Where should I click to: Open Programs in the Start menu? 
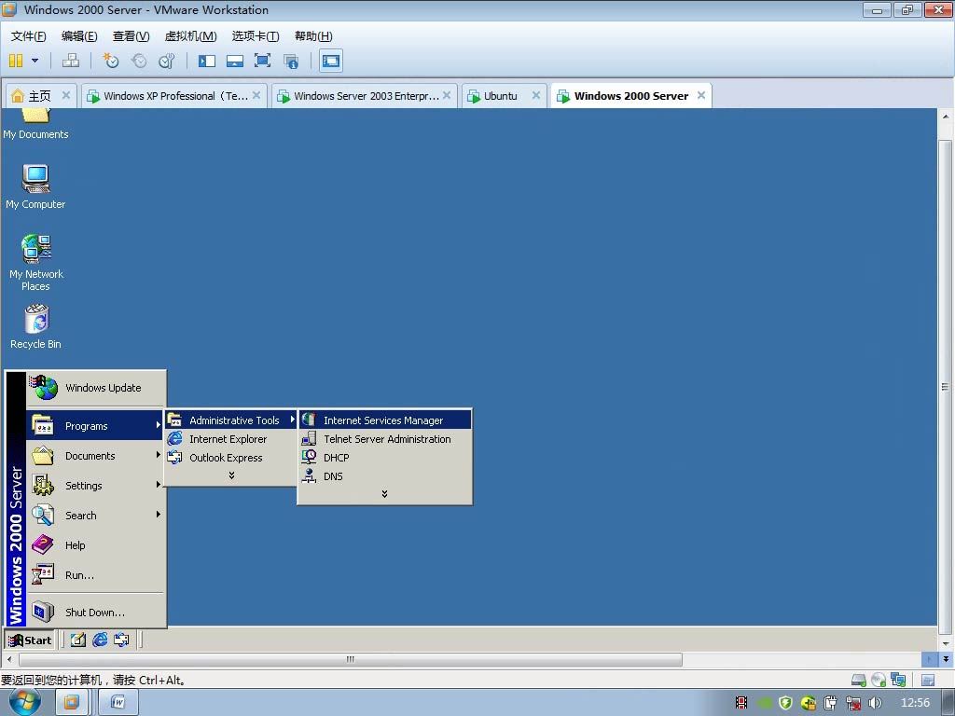(x=95, y=425)
